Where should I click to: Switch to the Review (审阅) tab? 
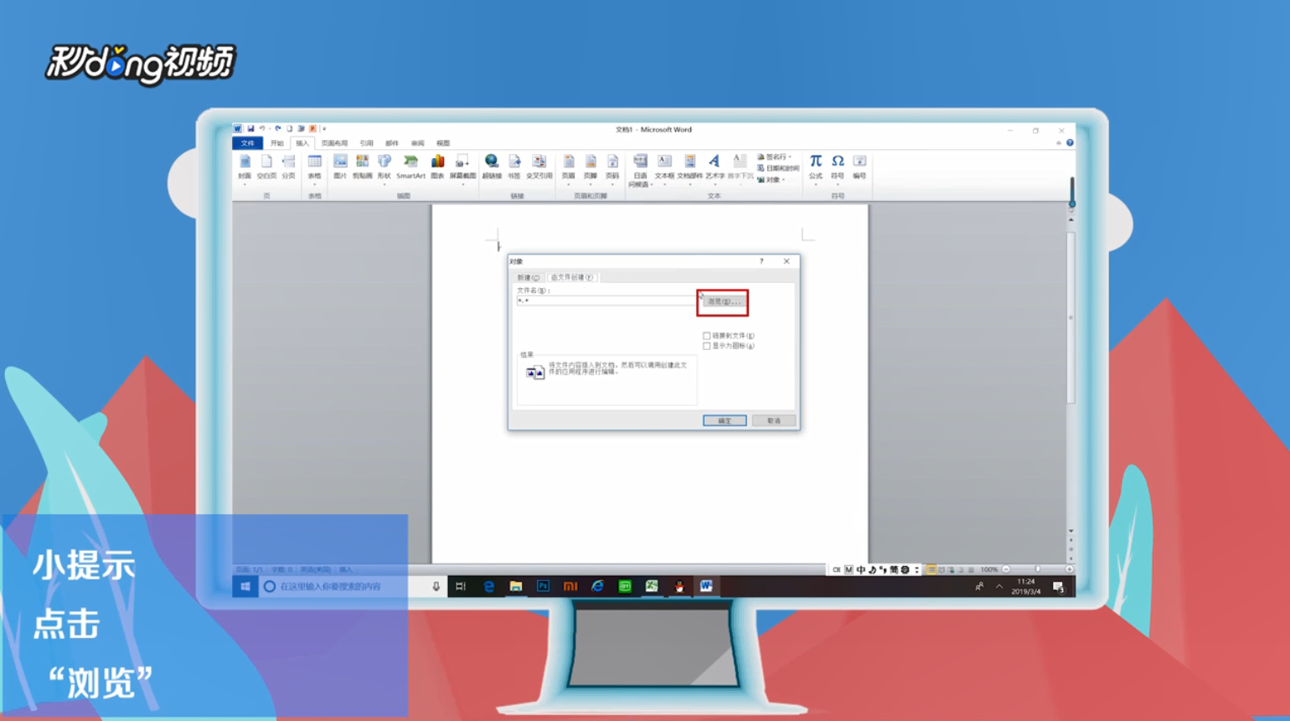coord(417,143)
